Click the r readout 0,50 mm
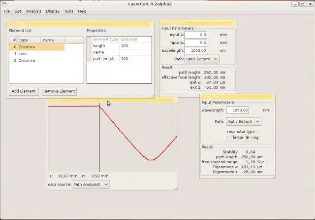 click(100, 176)
